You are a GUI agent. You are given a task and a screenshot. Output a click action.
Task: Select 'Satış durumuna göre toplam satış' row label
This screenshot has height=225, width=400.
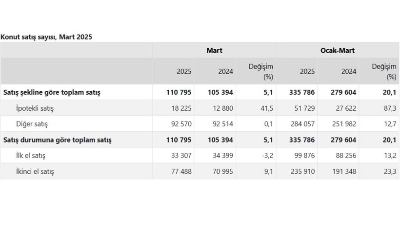(58, 140)
